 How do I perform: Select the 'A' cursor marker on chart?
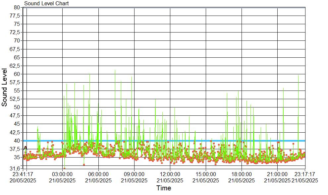(25, 148)
